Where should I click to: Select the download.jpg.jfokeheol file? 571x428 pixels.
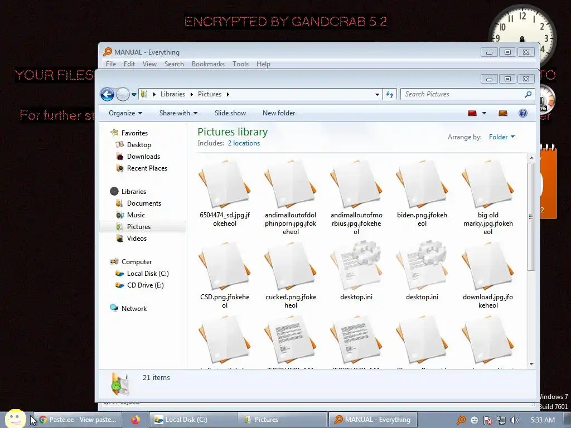[488, 275]
